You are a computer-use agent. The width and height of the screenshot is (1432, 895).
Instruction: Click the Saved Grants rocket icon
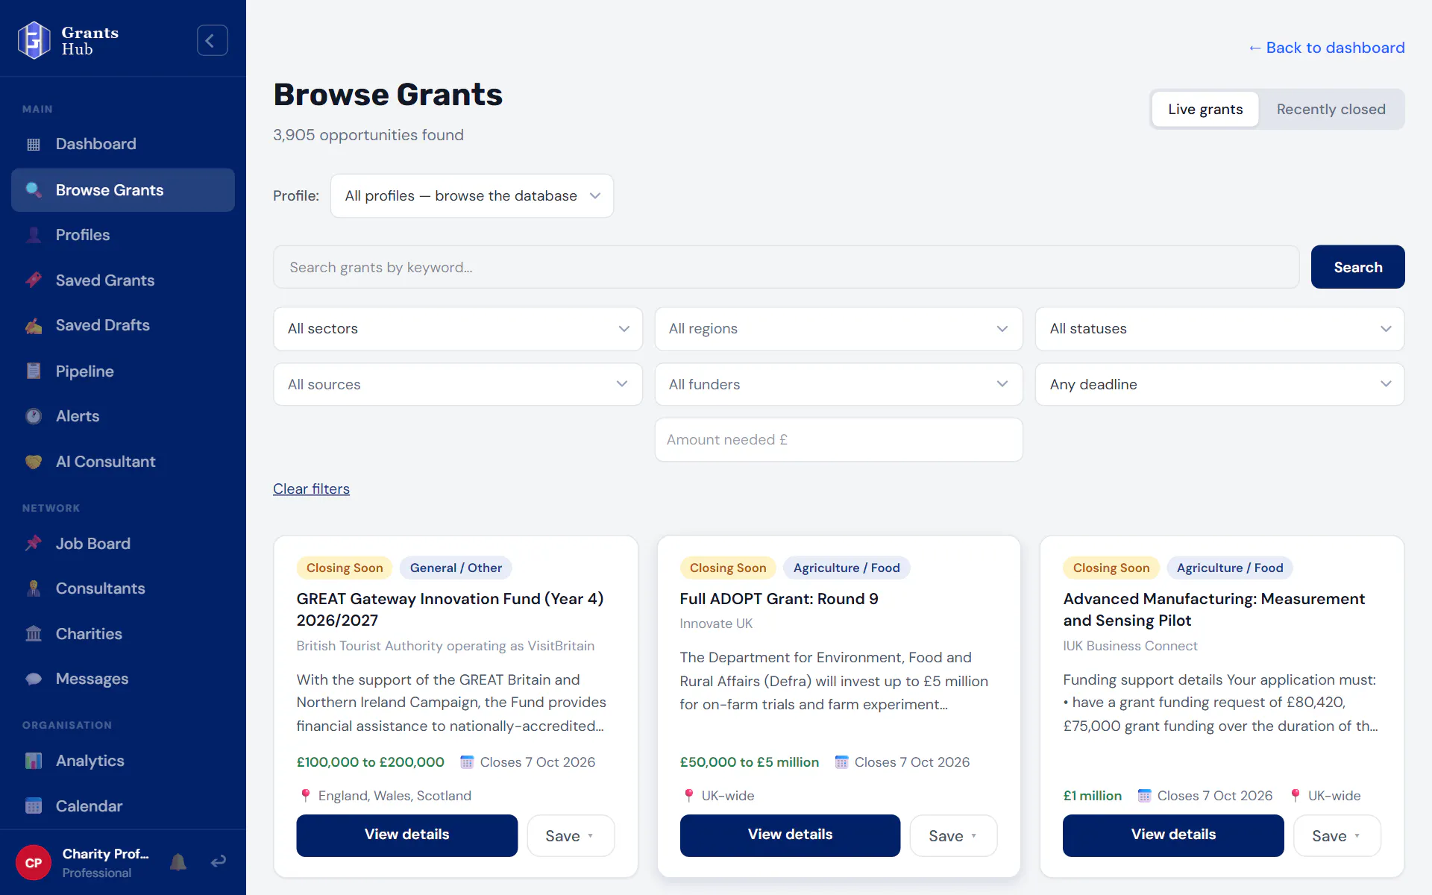click(x=34, y=280)
